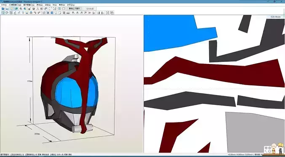
Task: Click the 3D helmet model's blue visor
Action: coord(68,93)
